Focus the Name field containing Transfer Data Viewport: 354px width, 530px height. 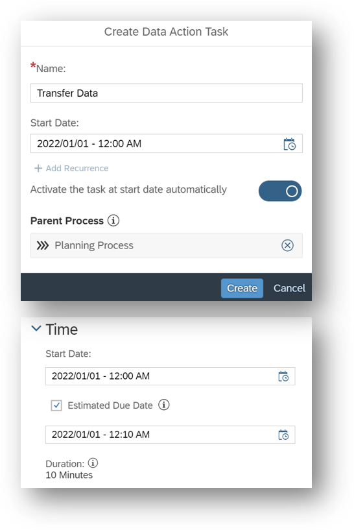(x=167, y=93)
